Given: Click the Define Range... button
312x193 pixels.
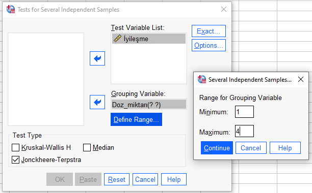Looking at the screenshot, I should [136, 119].
